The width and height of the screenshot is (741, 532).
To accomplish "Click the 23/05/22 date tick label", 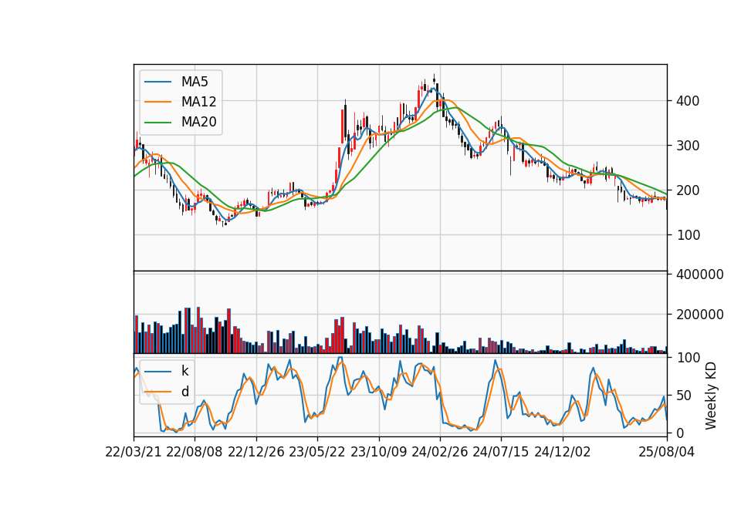I will point(317,452).
